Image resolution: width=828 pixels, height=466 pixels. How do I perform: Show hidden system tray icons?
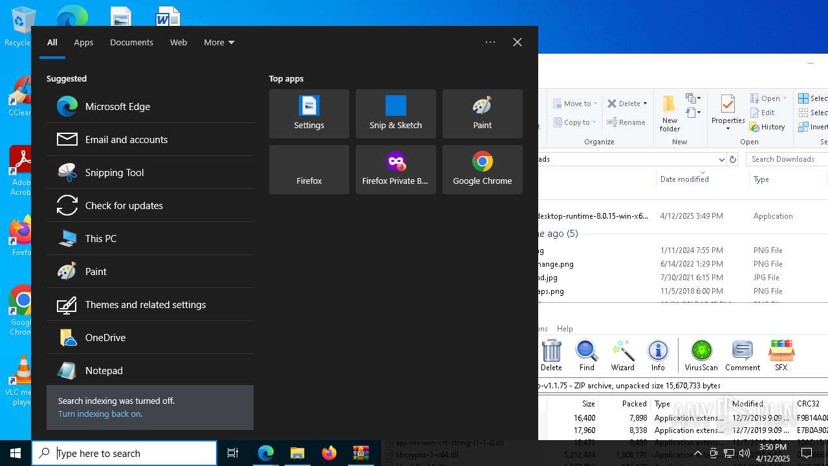697,453
